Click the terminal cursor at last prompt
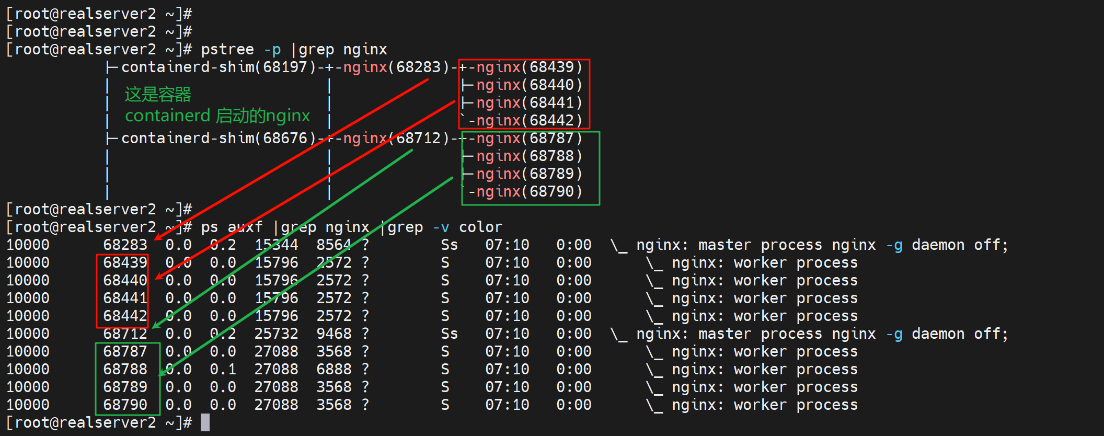 pyautogui.click(x=205, y=422)
